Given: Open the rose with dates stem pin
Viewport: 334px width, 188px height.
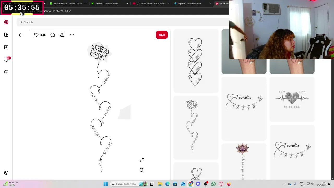Looking at the screenshot, I should point(196,127).
